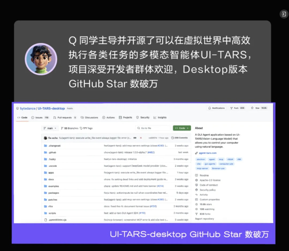Click the bytedance owner link

point(28,109)
